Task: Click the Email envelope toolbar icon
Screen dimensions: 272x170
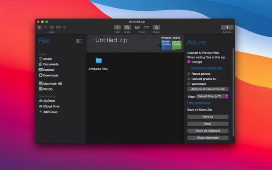Action: click(137, 27)
